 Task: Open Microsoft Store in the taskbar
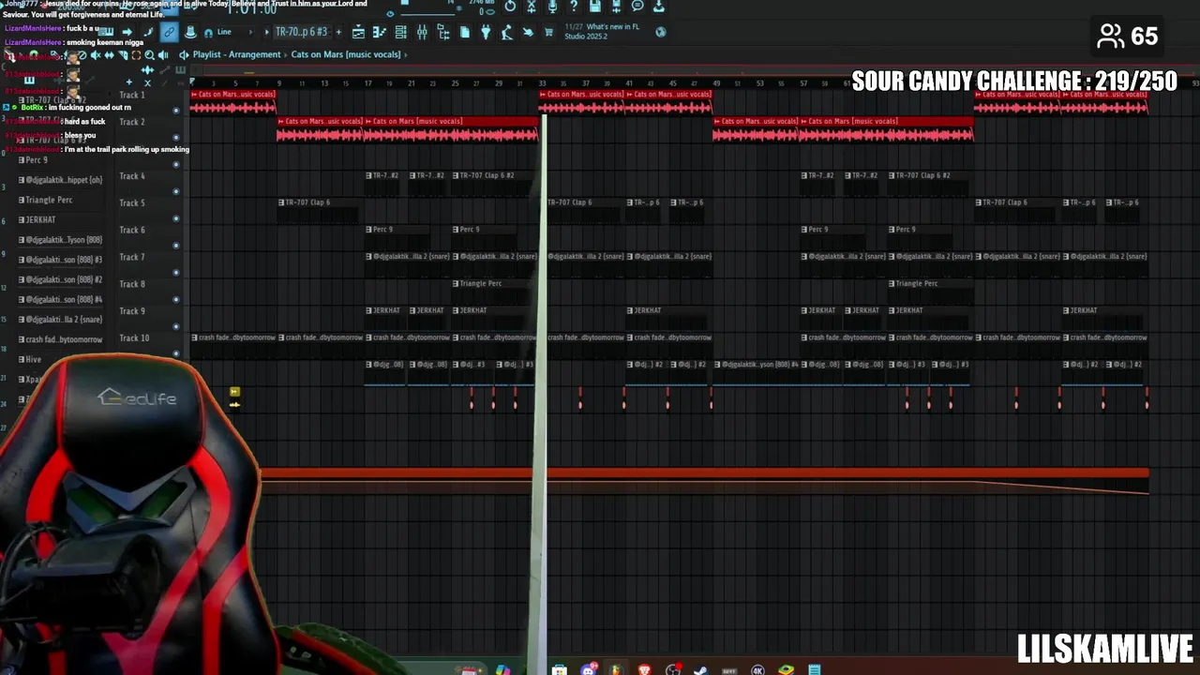[x=560, y=669]
